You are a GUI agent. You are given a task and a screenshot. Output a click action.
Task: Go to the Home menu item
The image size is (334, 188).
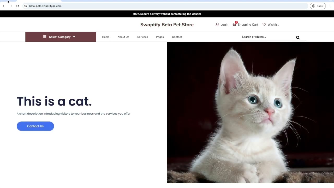tap(106, 37)
